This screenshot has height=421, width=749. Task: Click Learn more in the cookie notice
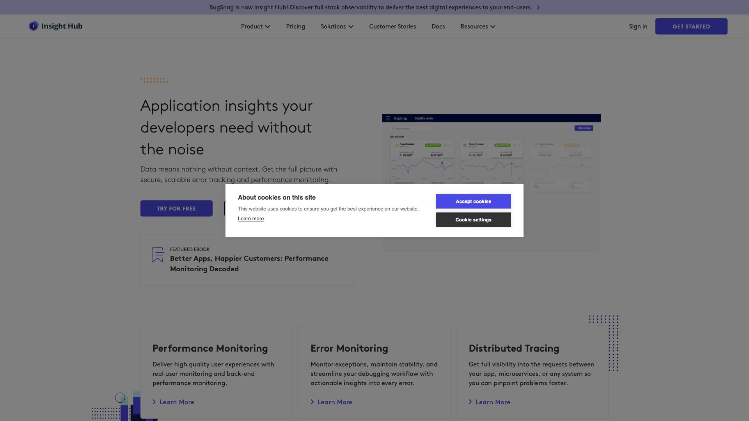[251, 219]
